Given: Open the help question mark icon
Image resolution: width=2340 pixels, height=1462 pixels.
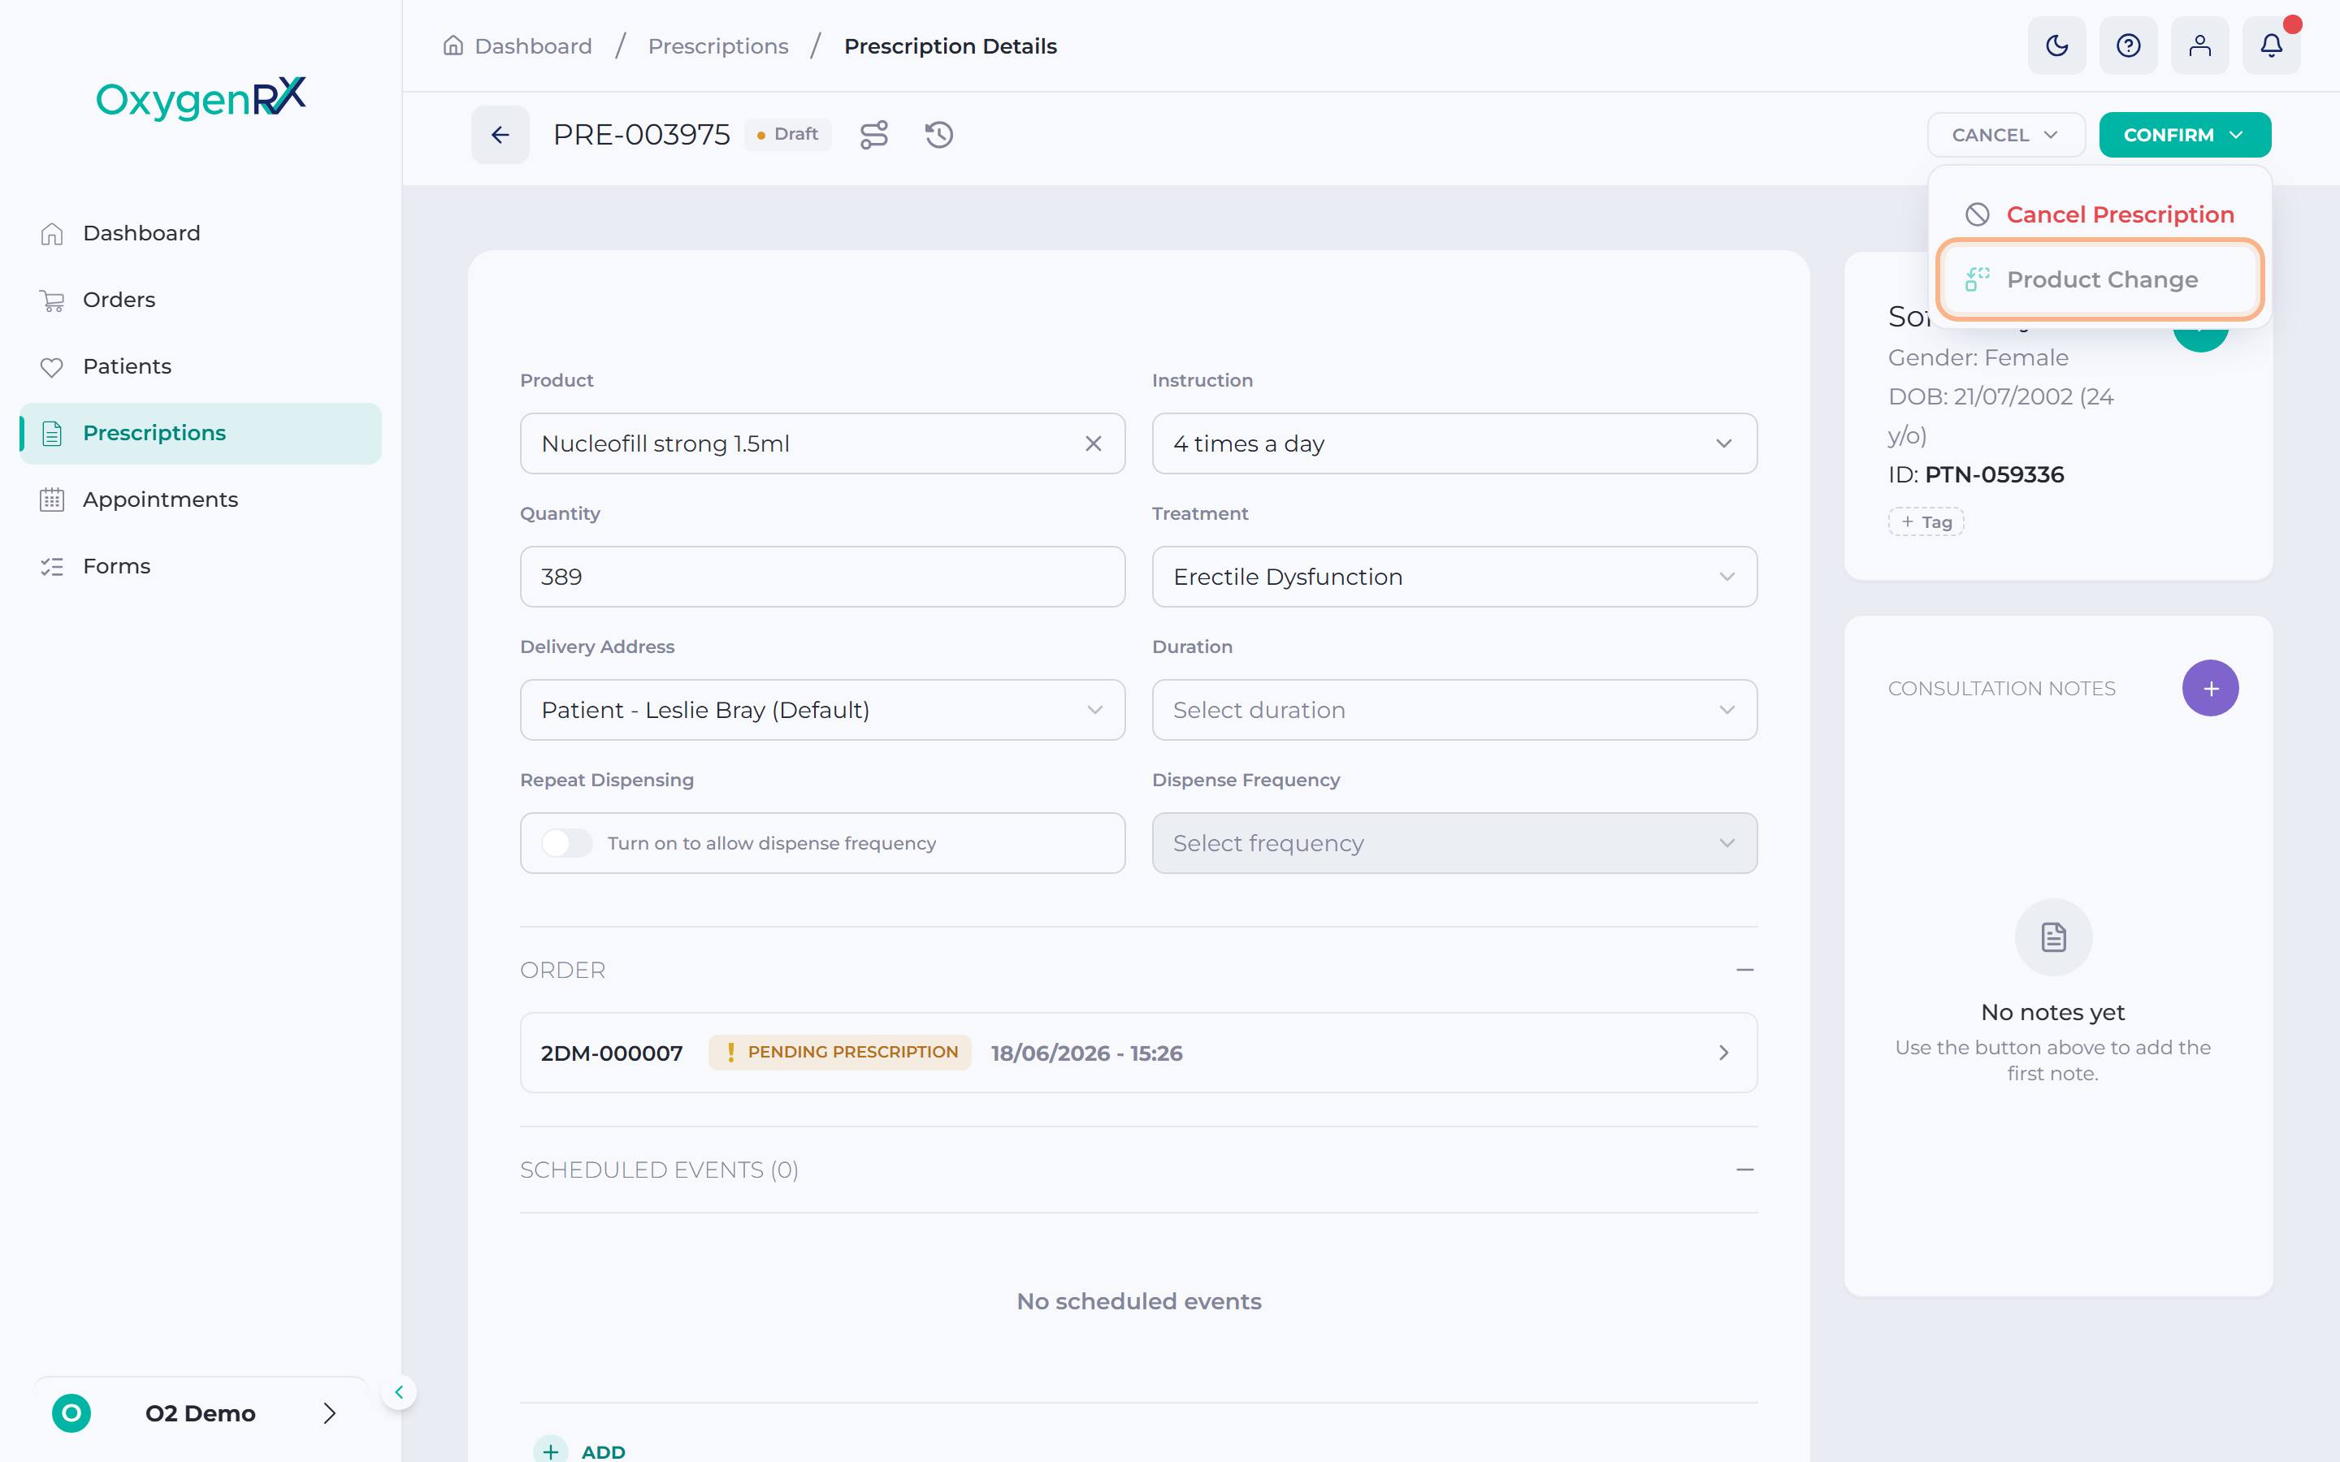Looking at the screenshot, I should (2128, 45).
